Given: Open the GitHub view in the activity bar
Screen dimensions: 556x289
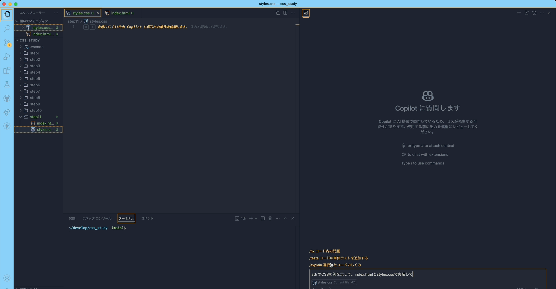Looking at the screenshot, I should tap(7, 98).
